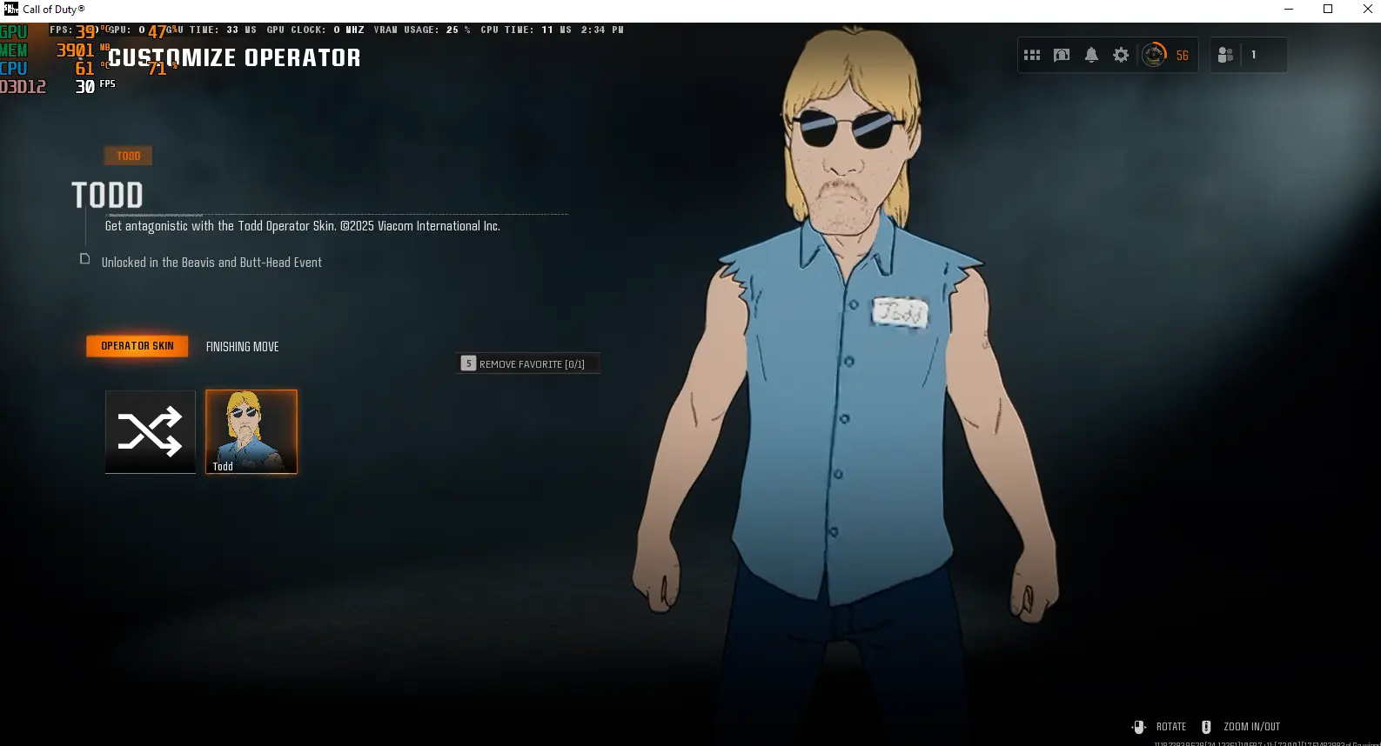1381x746 pixels.
Task: Maximize the Call of Duty window
Action: click(x=1328, y=9)
